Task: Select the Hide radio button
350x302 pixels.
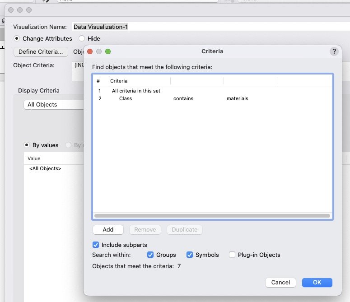Action: tap(82, 39)
